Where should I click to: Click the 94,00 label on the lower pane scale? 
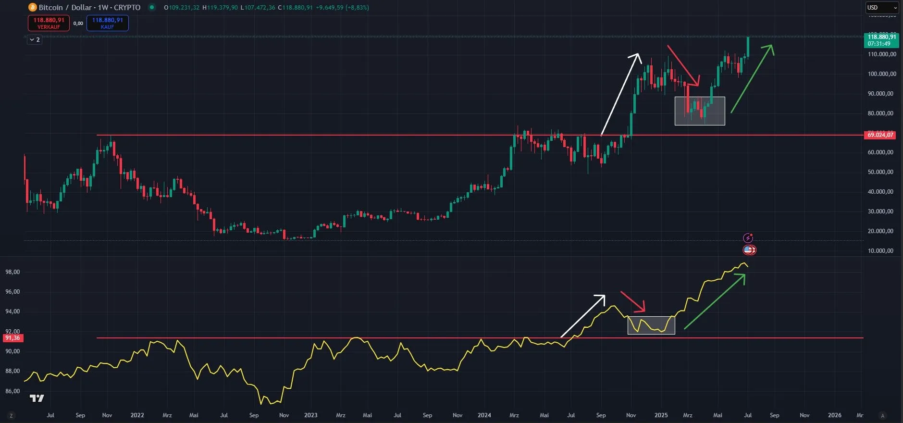tap(12, 311)
